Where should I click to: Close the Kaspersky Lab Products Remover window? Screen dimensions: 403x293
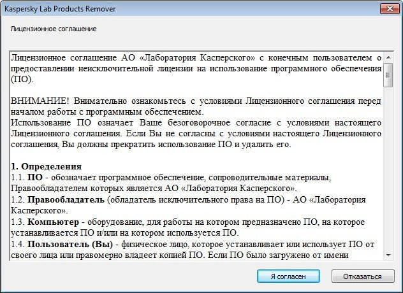390,9
